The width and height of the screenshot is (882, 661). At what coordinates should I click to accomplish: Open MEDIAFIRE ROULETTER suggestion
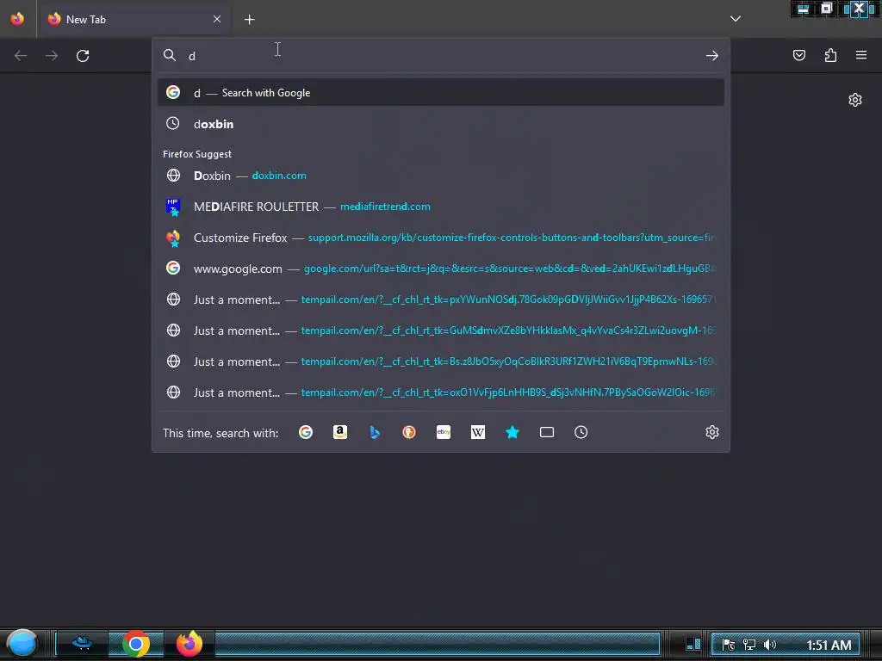pos(441,207)
